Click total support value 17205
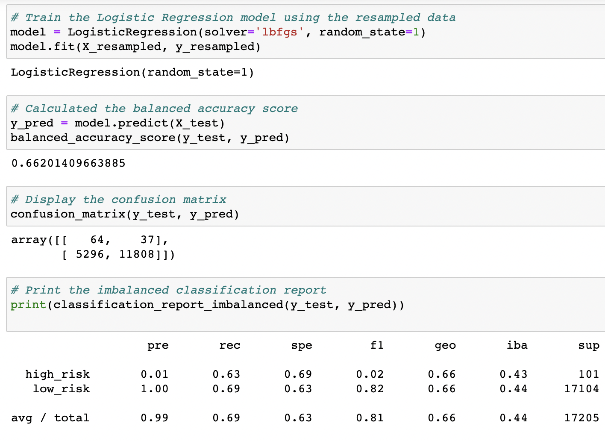The width and height of the screenshot is (605, 441). (x=582, y=418)
